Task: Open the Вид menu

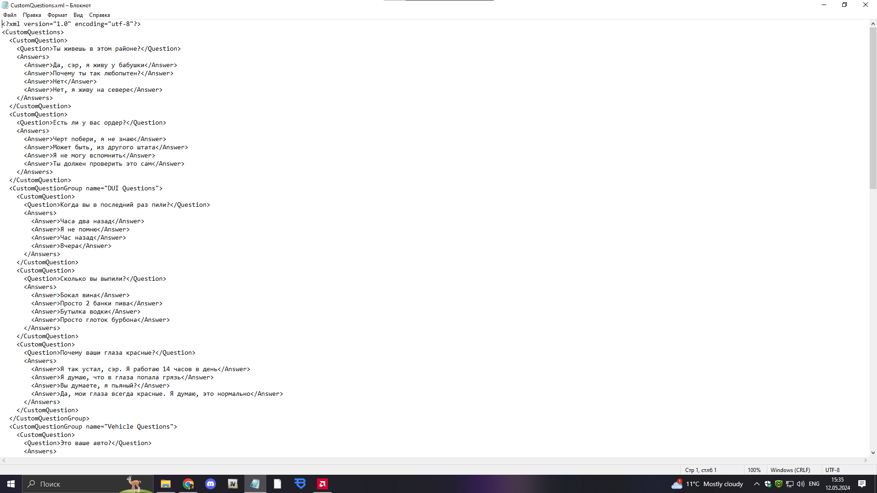Action: (x=78, y=15)
